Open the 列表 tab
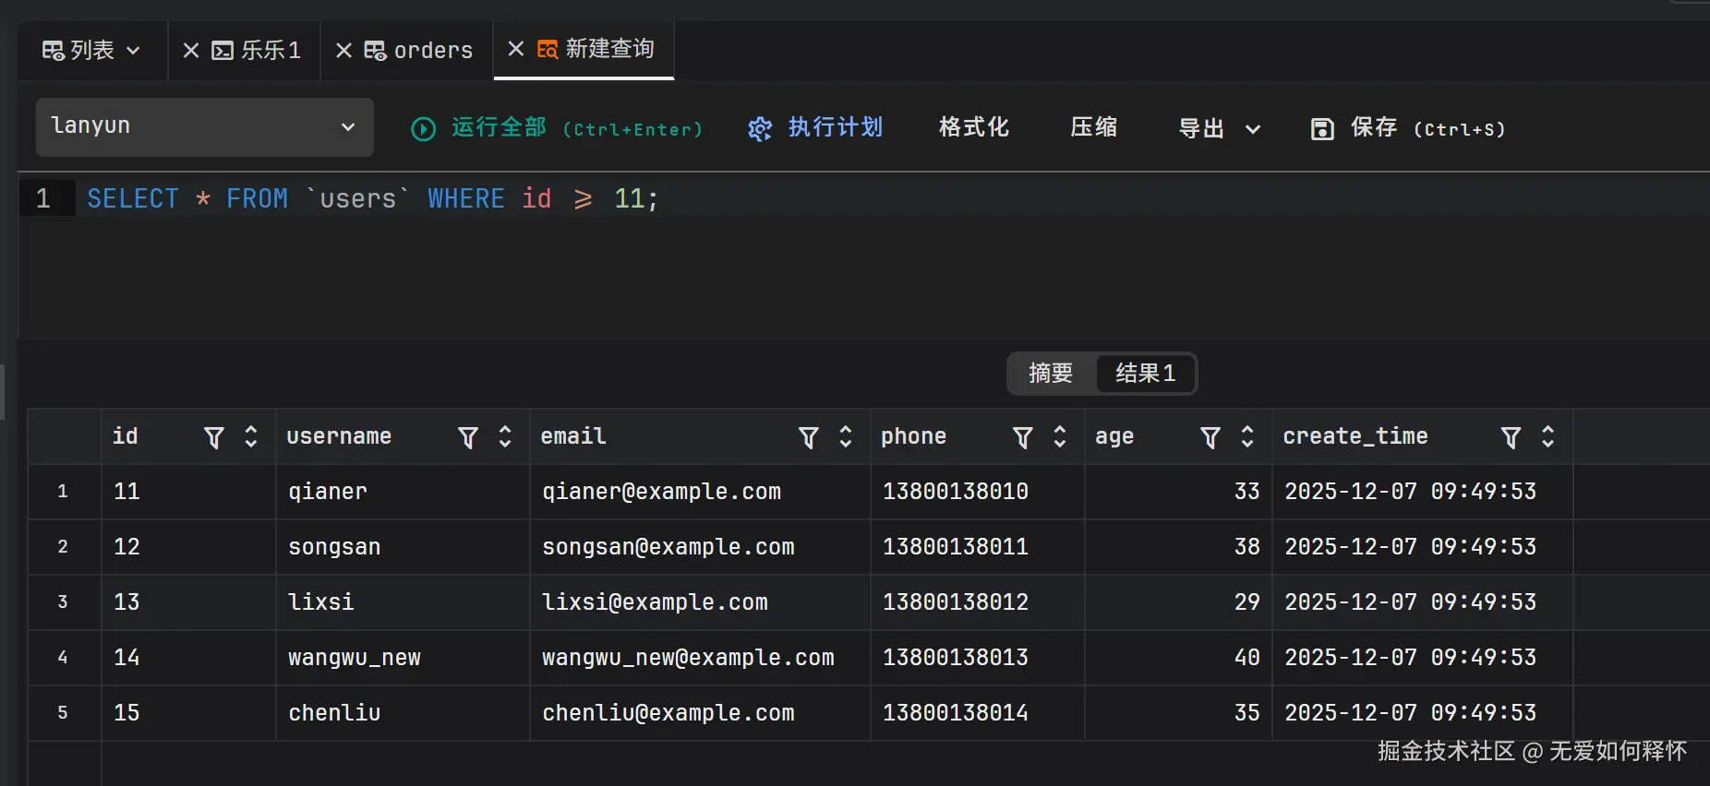Image resolution: width=1710 pixels, height=786 pixels. click(91, 50)
